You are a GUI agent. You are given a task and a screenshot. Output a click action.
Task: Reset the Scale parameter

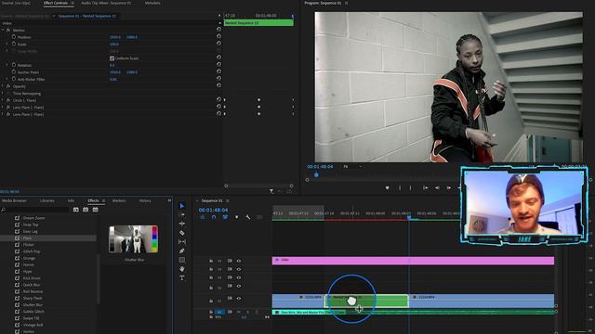point(219,44)
